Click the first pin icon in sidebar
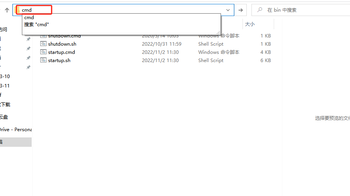 pyautogui.click(x=28, y=39)
